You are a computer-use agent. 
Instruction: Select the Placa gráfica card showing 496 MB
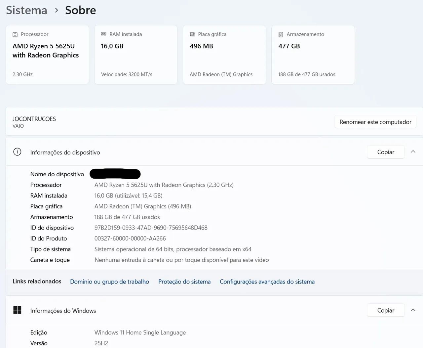pos(224,55)
